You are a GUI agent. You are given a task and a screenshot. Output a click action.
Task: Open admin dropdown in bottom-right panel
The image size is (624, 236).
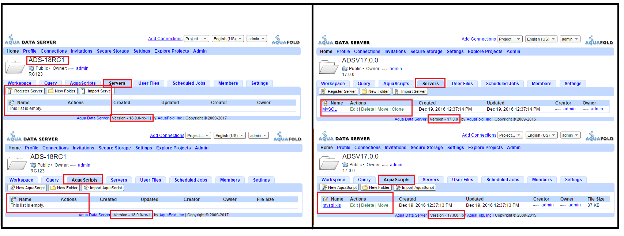click(570, 135)
